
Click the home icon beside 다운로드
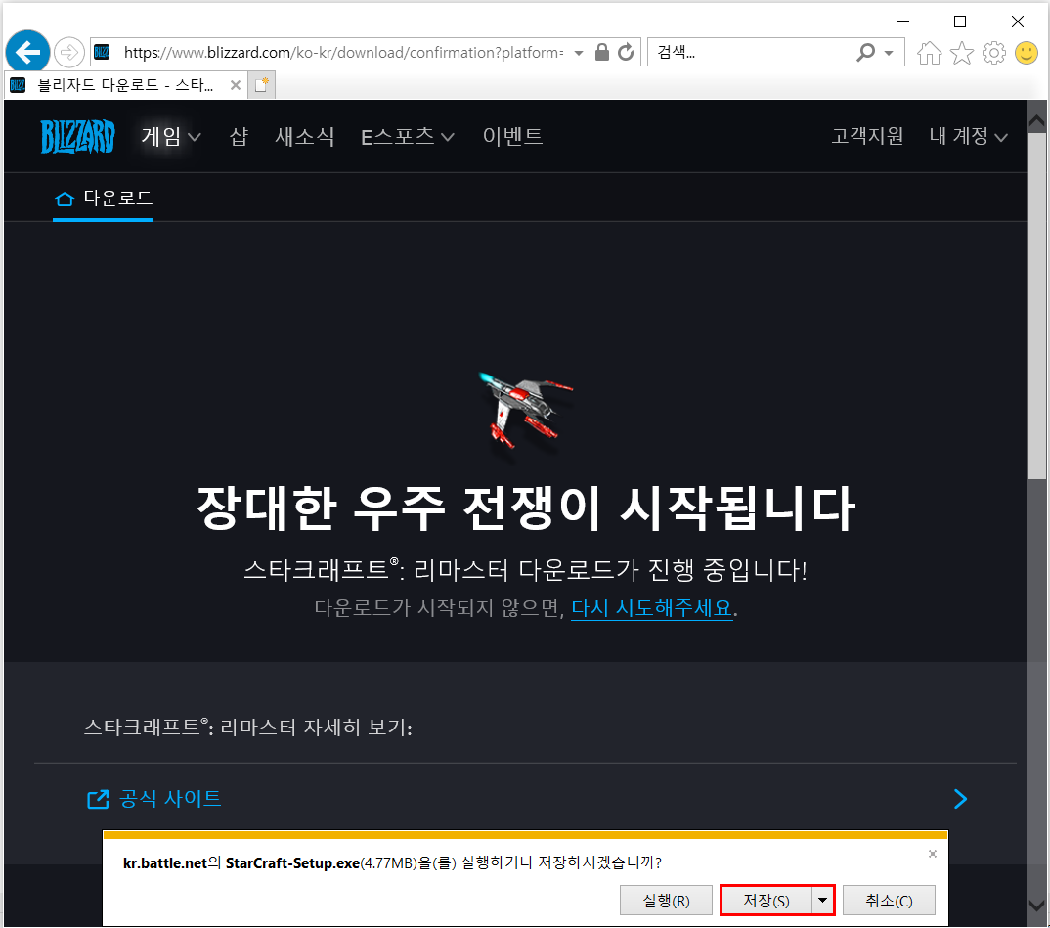[x=65, y=199]
